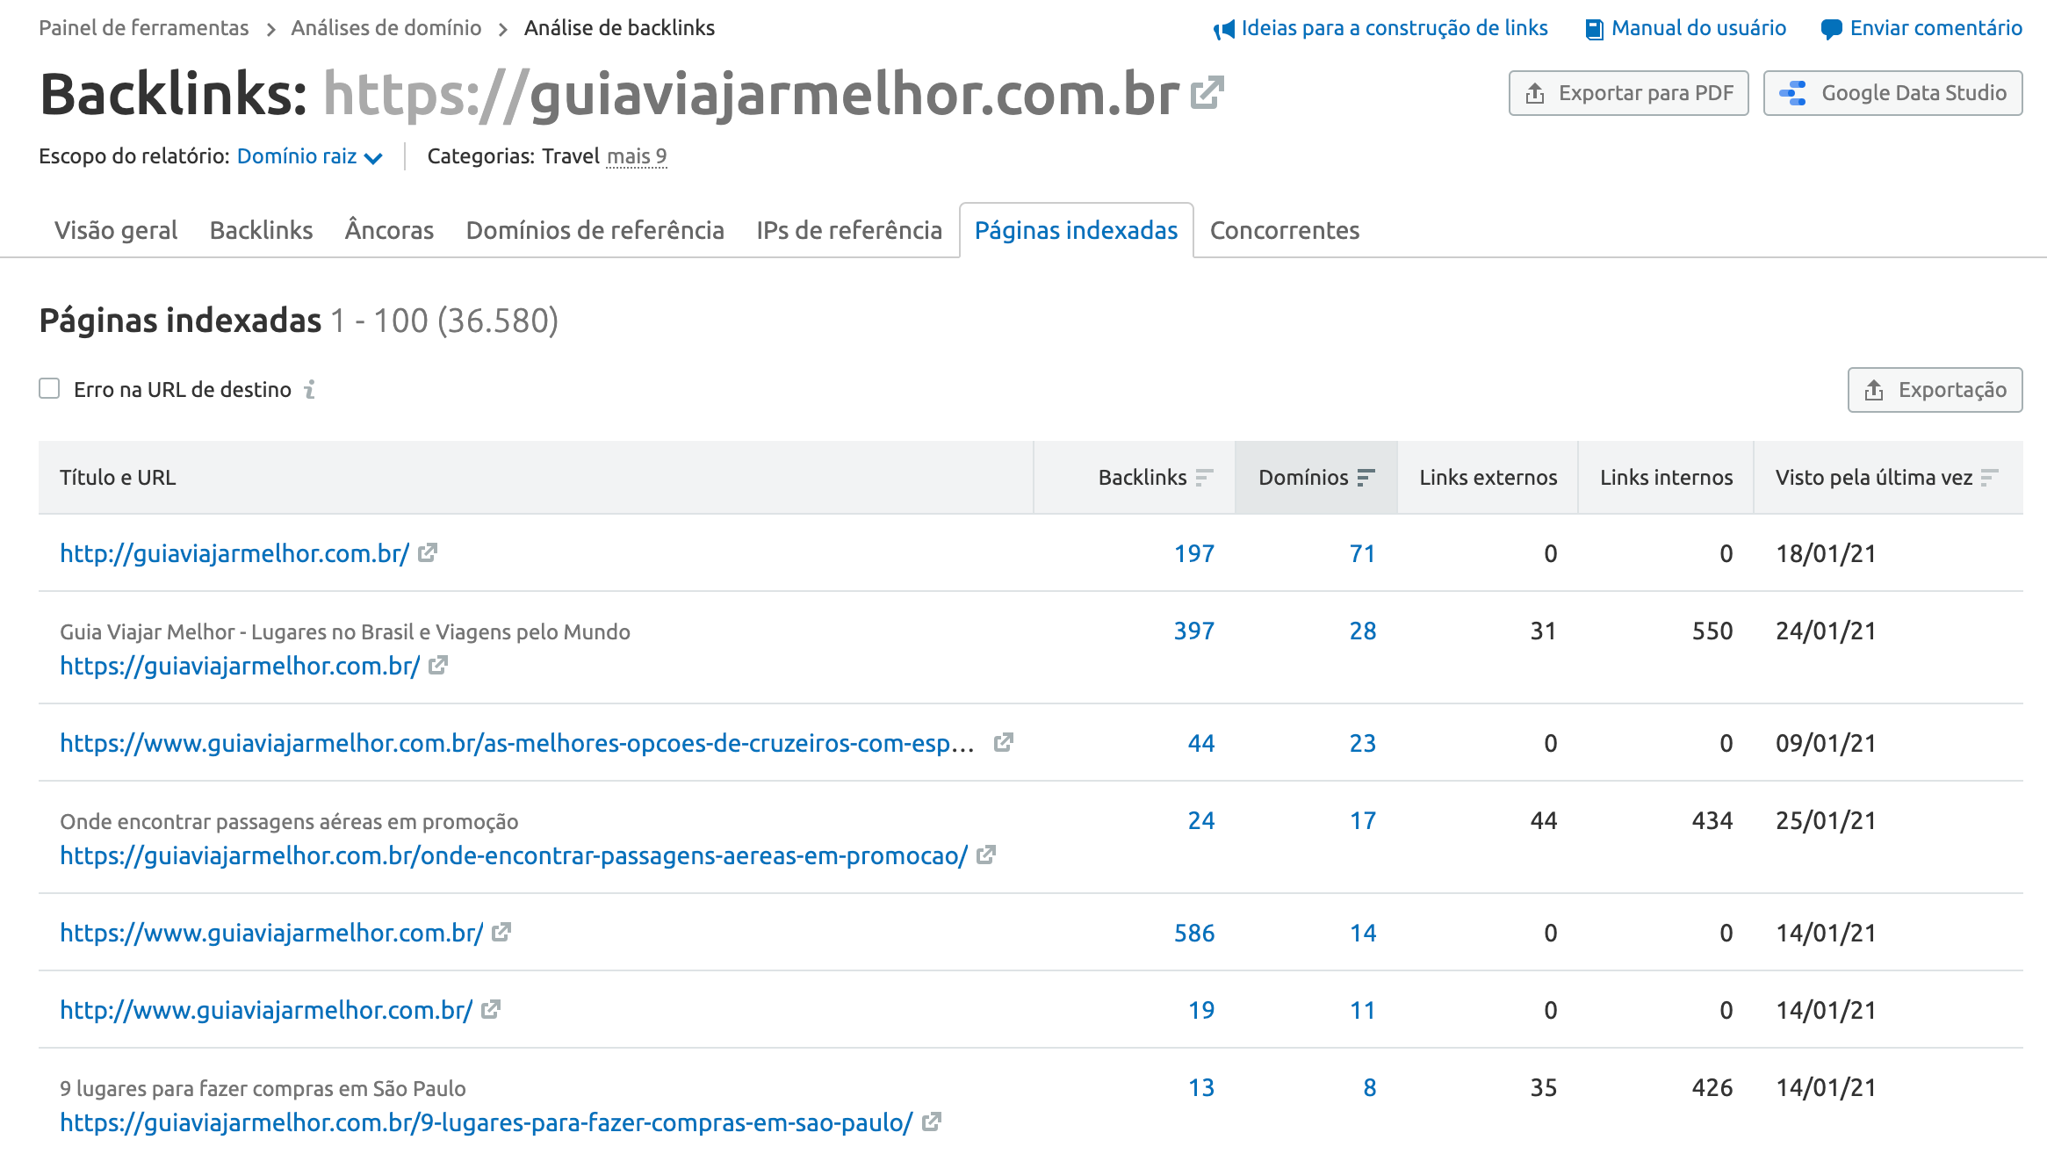Click backlinks count 397

tap(1194, 631)
